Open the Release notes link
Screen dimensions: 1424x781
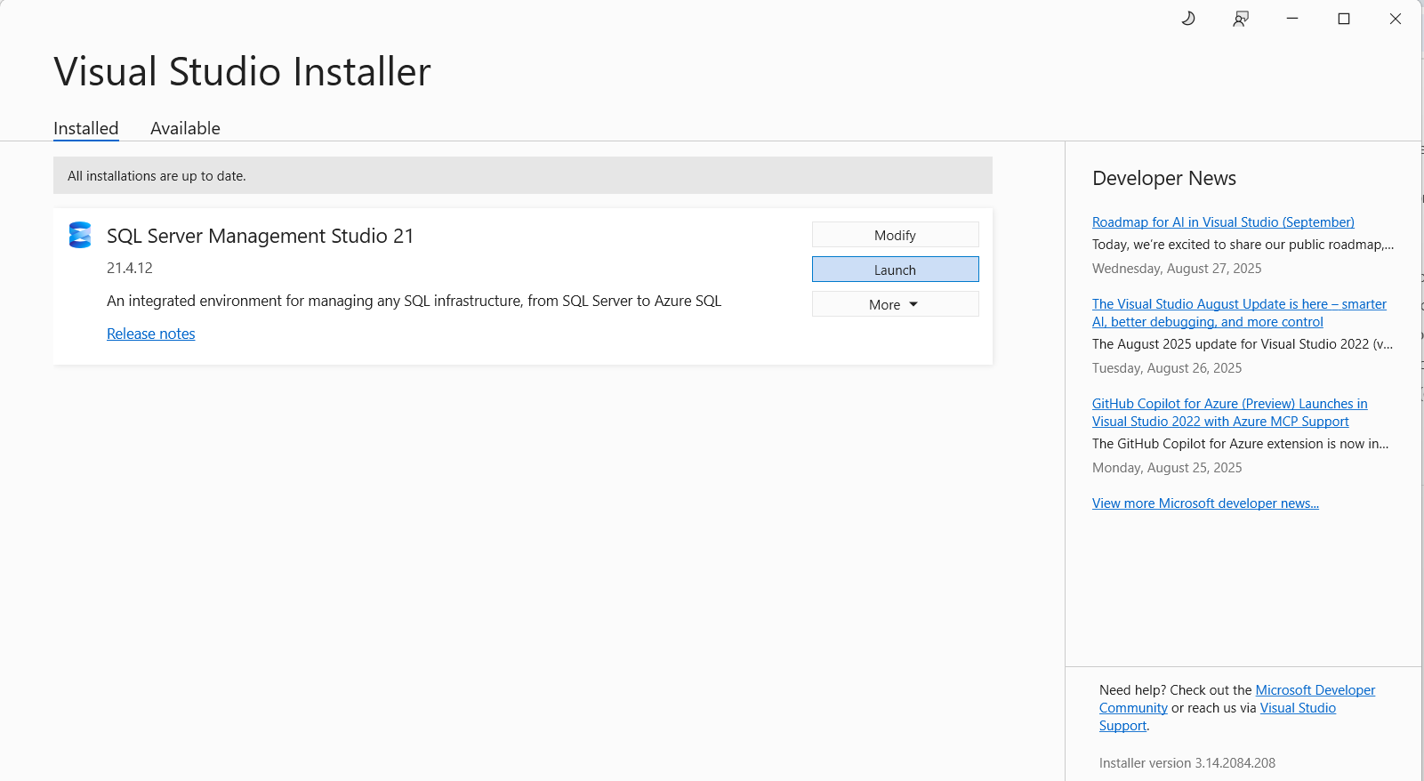click(x=151, y=334)
